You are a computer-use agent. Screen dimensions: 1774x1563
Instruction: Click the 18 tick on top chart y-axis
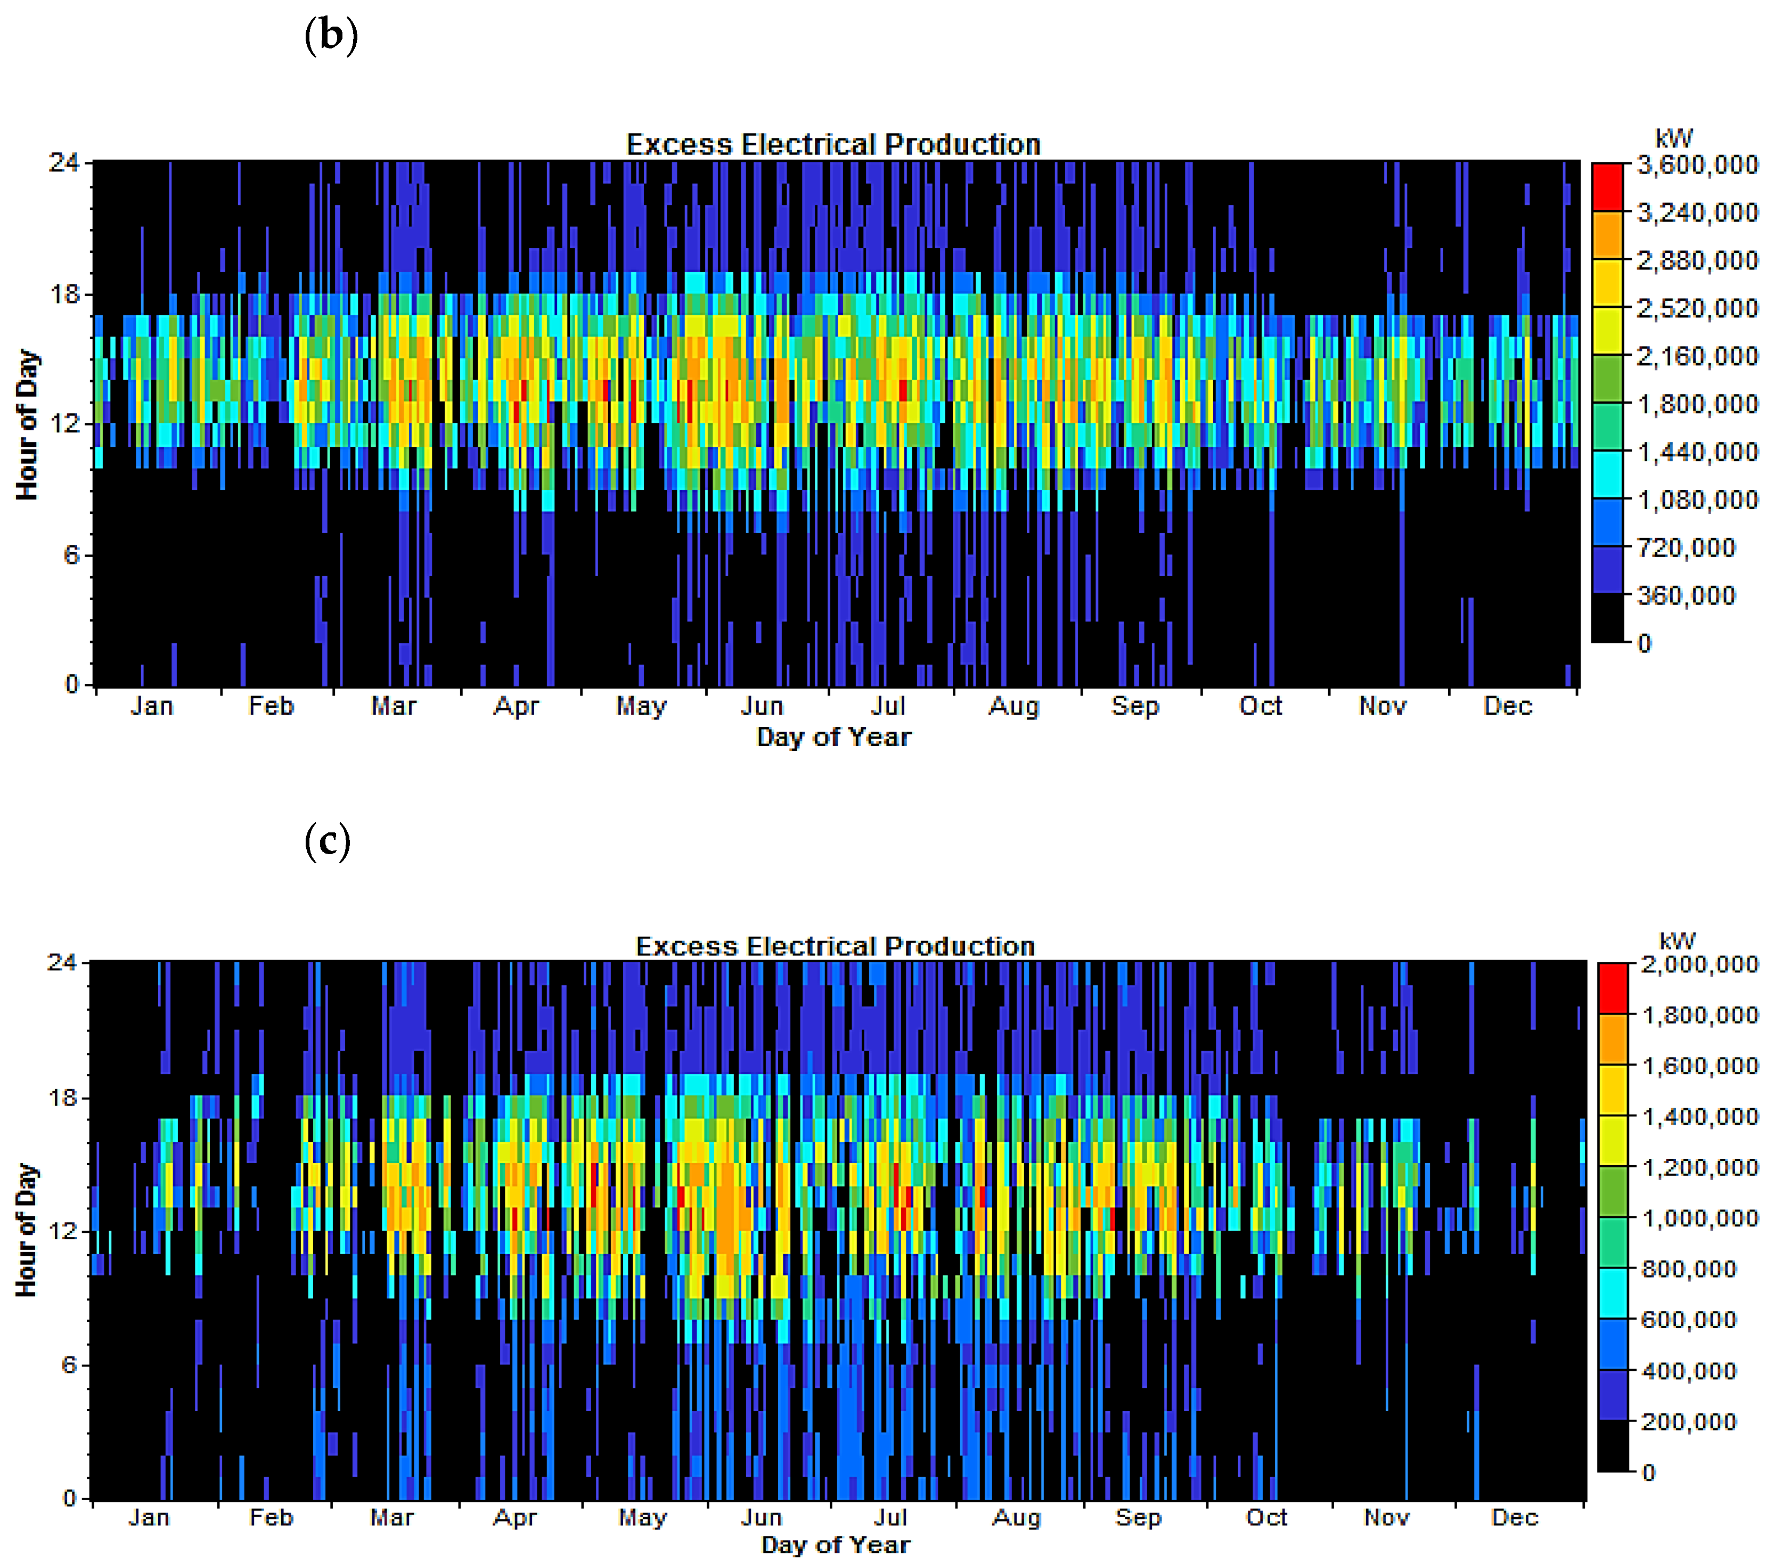[65, 294]
